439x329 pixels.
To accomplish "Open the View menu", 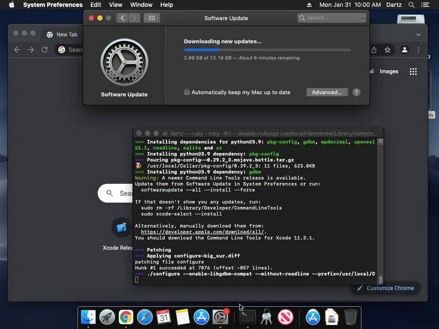I will [116, 5].
